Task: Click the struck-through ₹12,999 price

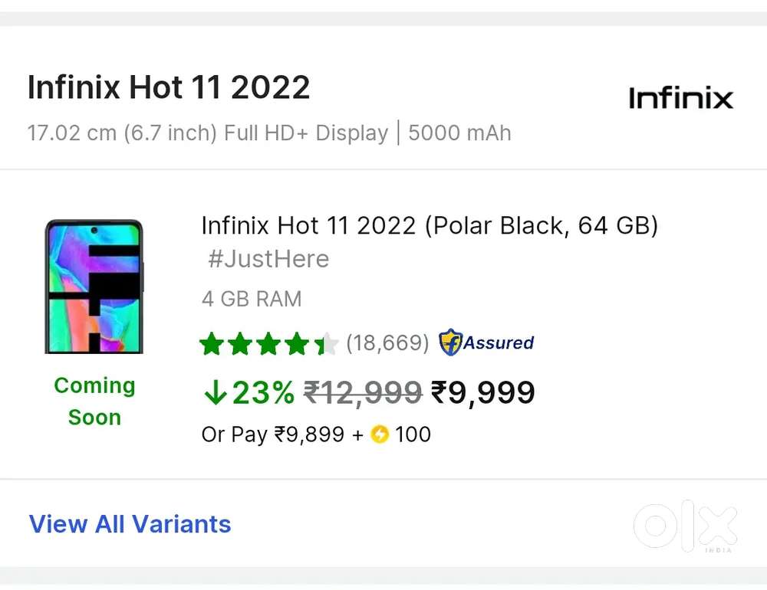Action: 363,392
